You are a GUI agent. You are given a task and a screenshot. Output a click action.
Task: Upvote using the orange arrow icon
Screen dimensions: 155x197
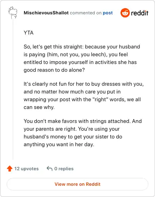click(x=10, y=169)
